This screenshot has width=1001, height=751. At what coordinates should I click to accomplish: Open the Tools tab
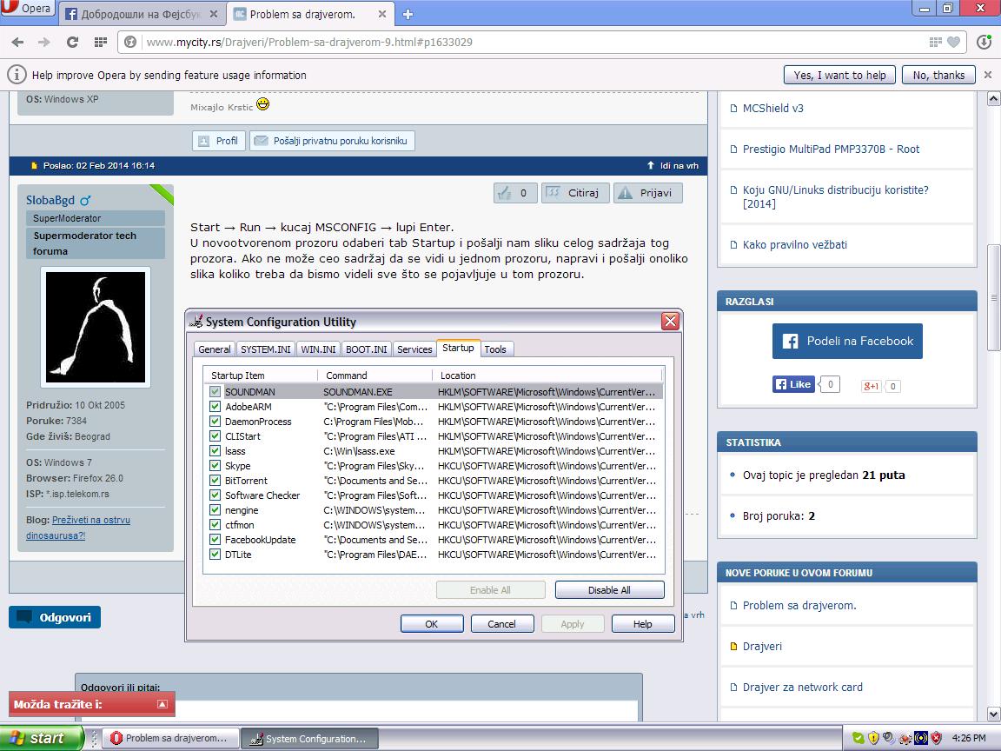495,349
